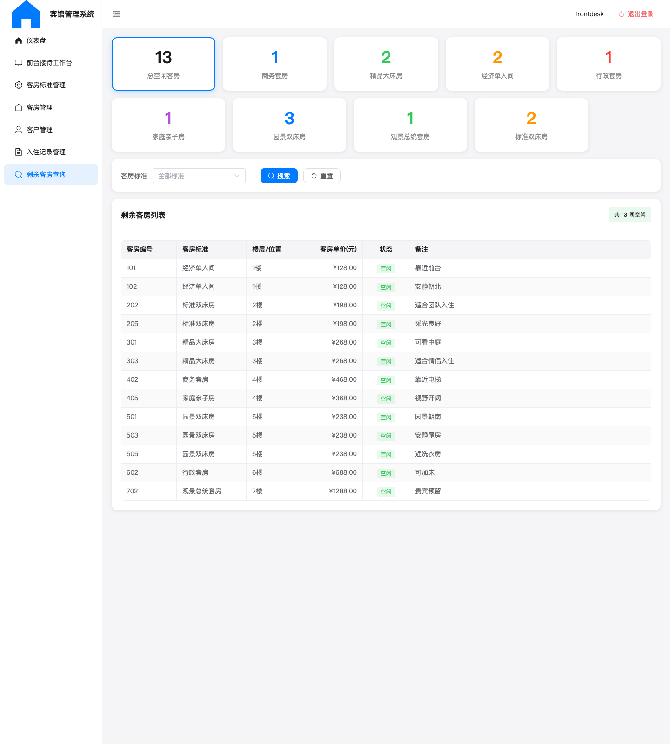Click the gear icon for 客房标准管理
The width and height of the screenshot is (670, 744).
click(x=19, y=85)
